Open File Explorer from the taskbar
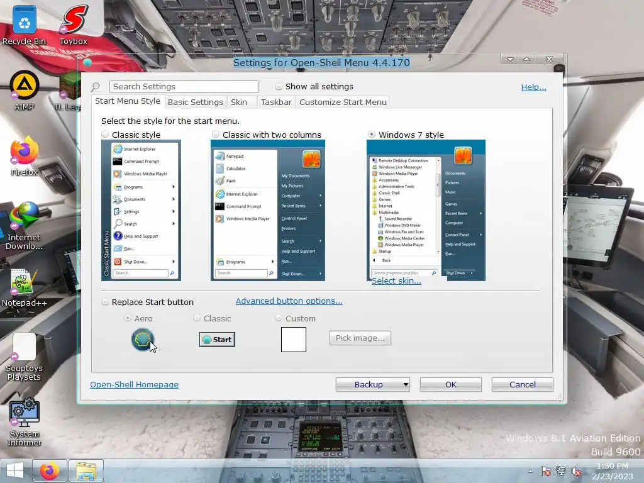Image resolution: width=644 pixels, height=483 pixels. tap(86, 470)
